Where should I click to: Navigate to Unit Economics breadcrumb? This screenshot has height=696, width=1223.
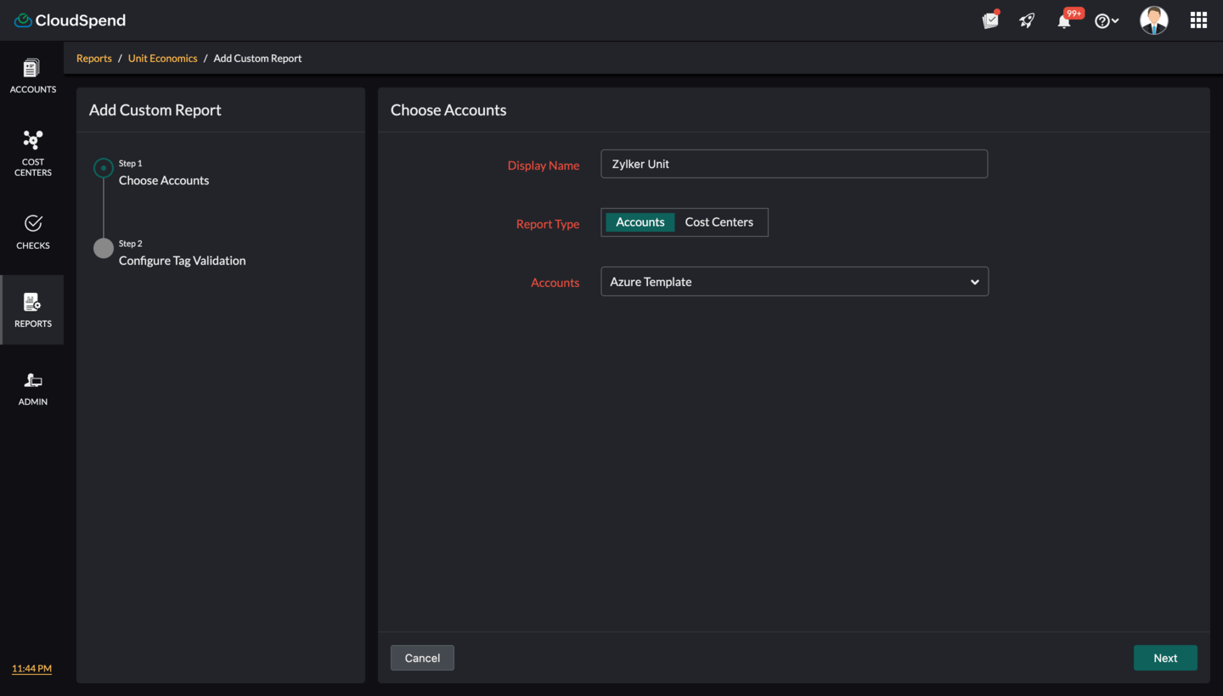coord(162,59)
